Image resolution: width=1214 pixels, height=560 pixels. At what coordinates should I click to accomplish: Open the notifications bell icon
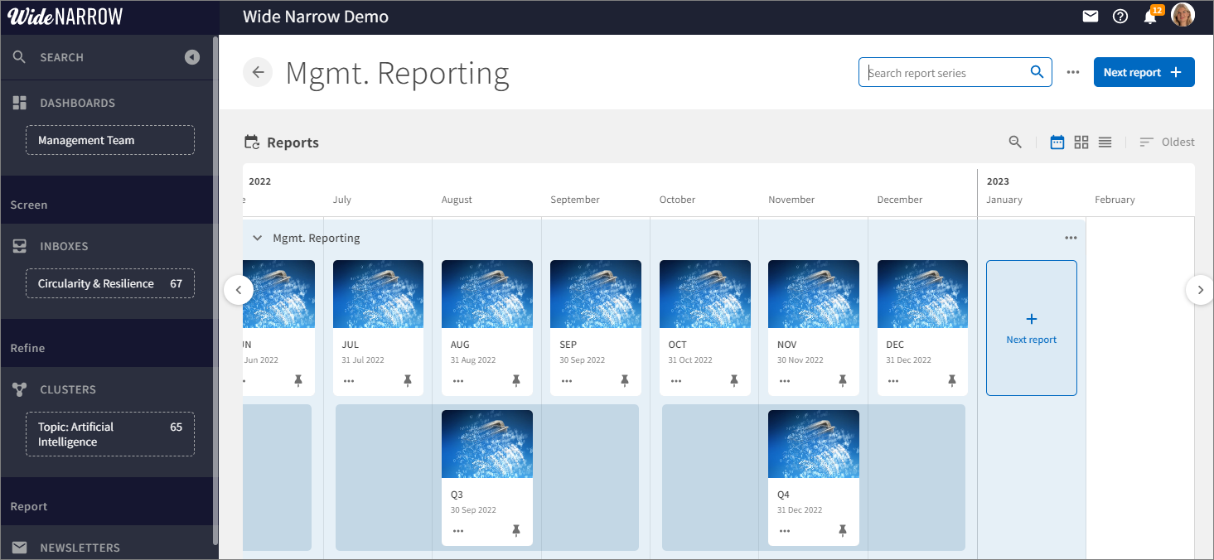(x=1150, y=17)
